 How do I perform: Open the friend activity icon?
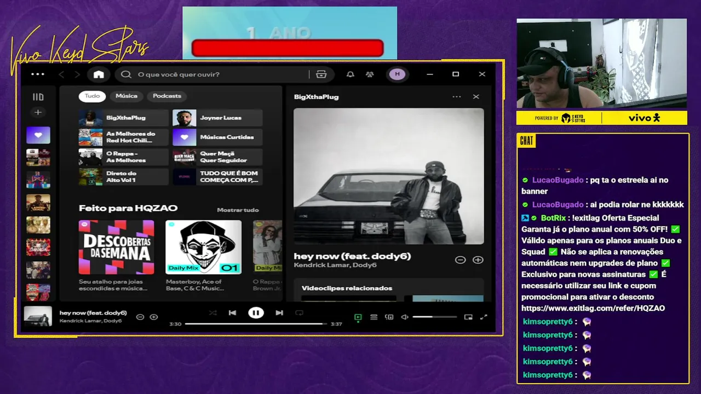370,74
